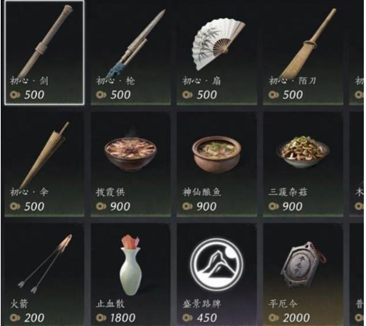The height and width of the screenshot is (326, 366).
Task: Choose the 初心·扇 folding fan
Action: pyautogui.click(x=217, y=53)
